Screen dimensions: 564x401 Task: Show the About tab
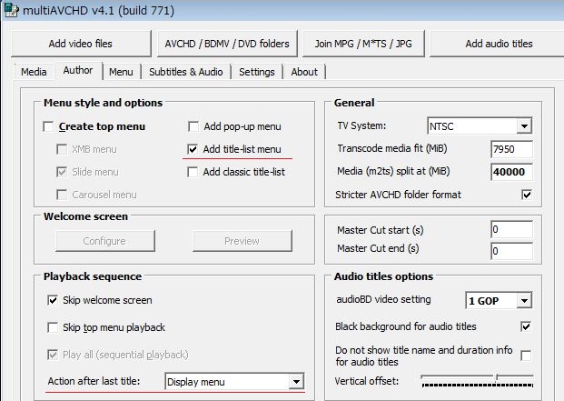pos(304,72)
